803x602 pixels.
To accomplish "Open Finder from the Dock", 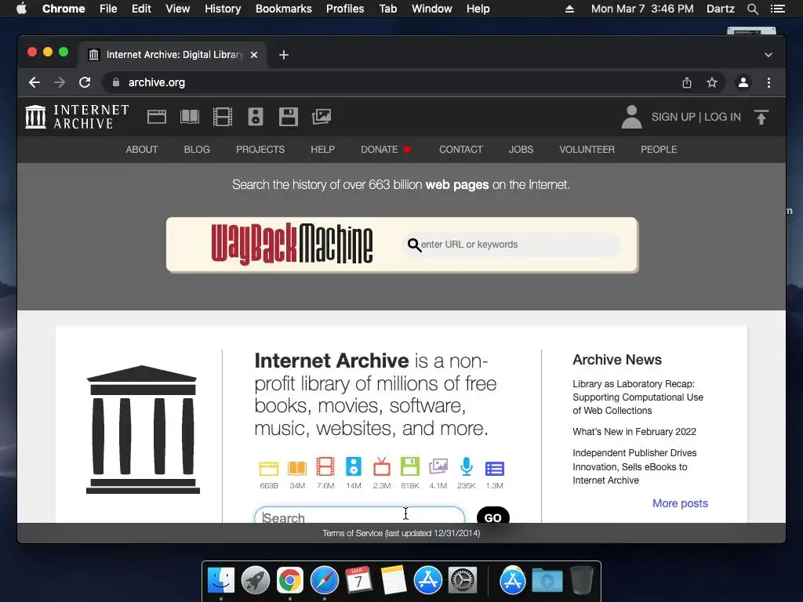I will point(221,581).
